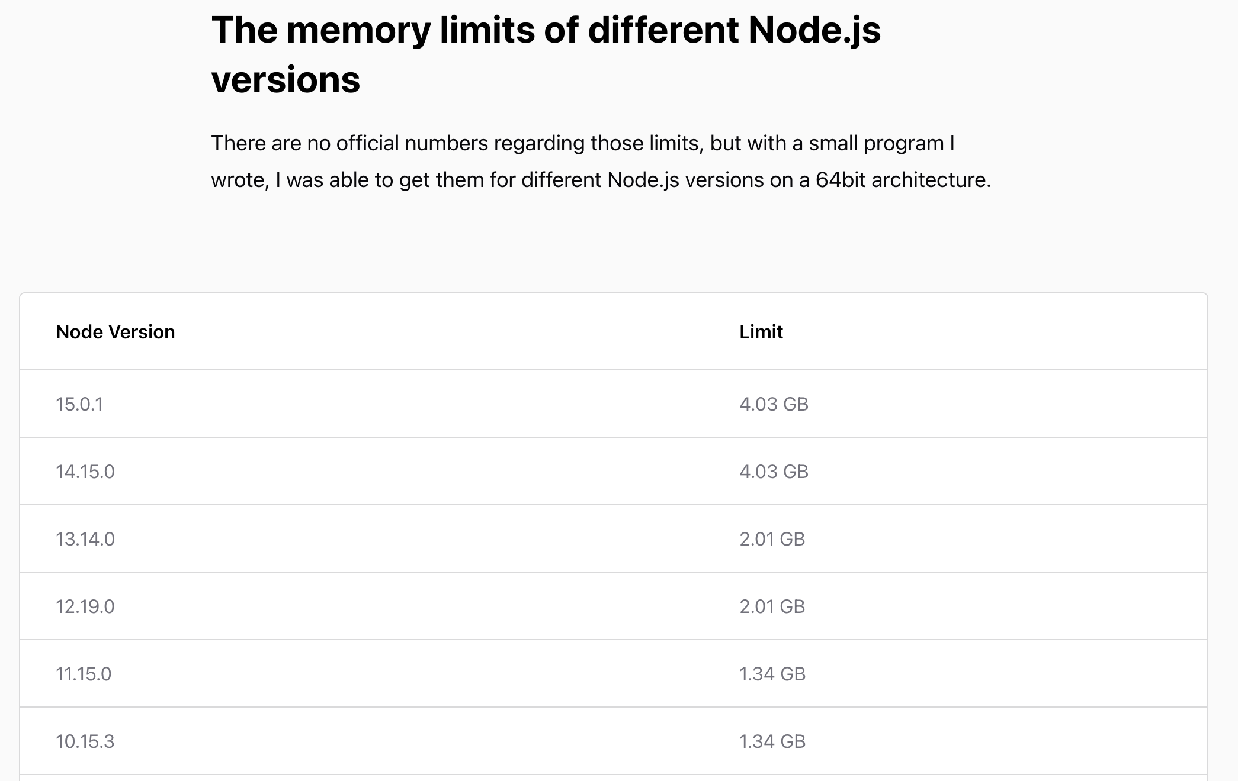Select the 10.15.3 version cell
1238x781 pixels.
85,741
